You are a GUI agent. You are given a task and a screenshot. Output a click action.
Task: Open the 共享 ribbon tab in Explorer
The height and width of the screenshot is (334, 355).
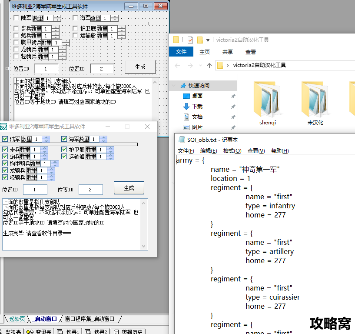click(228, 52)
